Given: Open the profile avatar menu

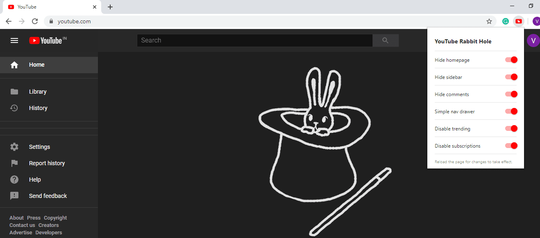Looking at the screenshot, I should pyautogui.click(x=533, y=40).
